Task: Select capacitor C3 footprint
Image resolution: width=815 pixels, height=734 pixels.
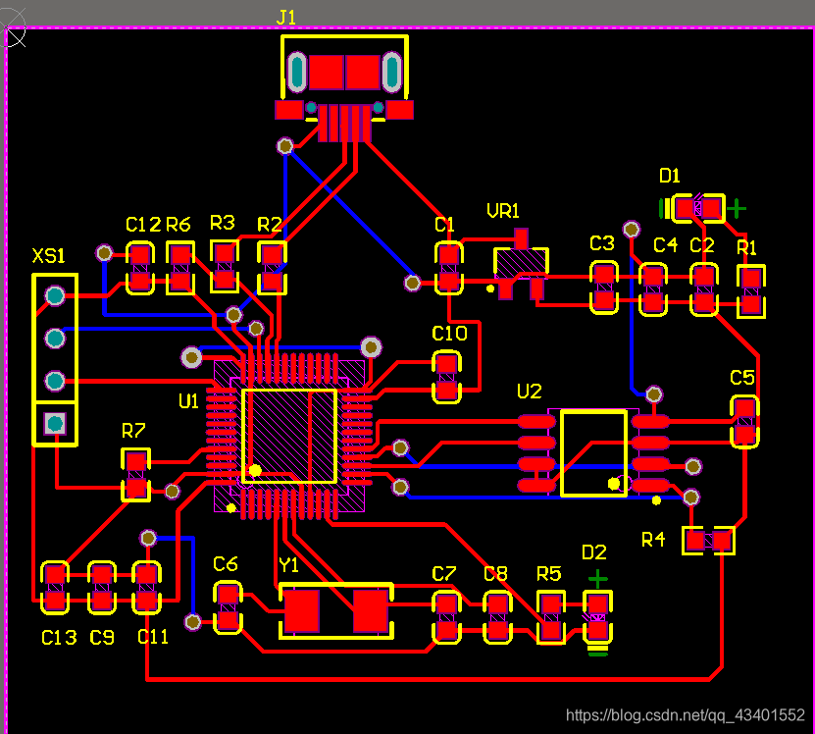Action: coord(604,288)
